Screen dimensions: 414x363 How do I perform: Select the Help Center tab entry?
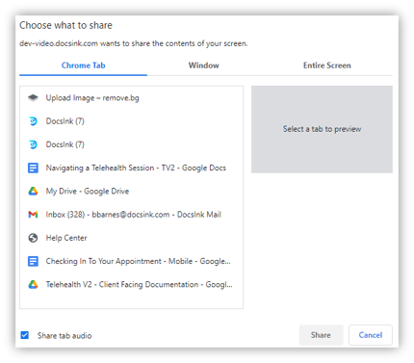tap(131, 238)
